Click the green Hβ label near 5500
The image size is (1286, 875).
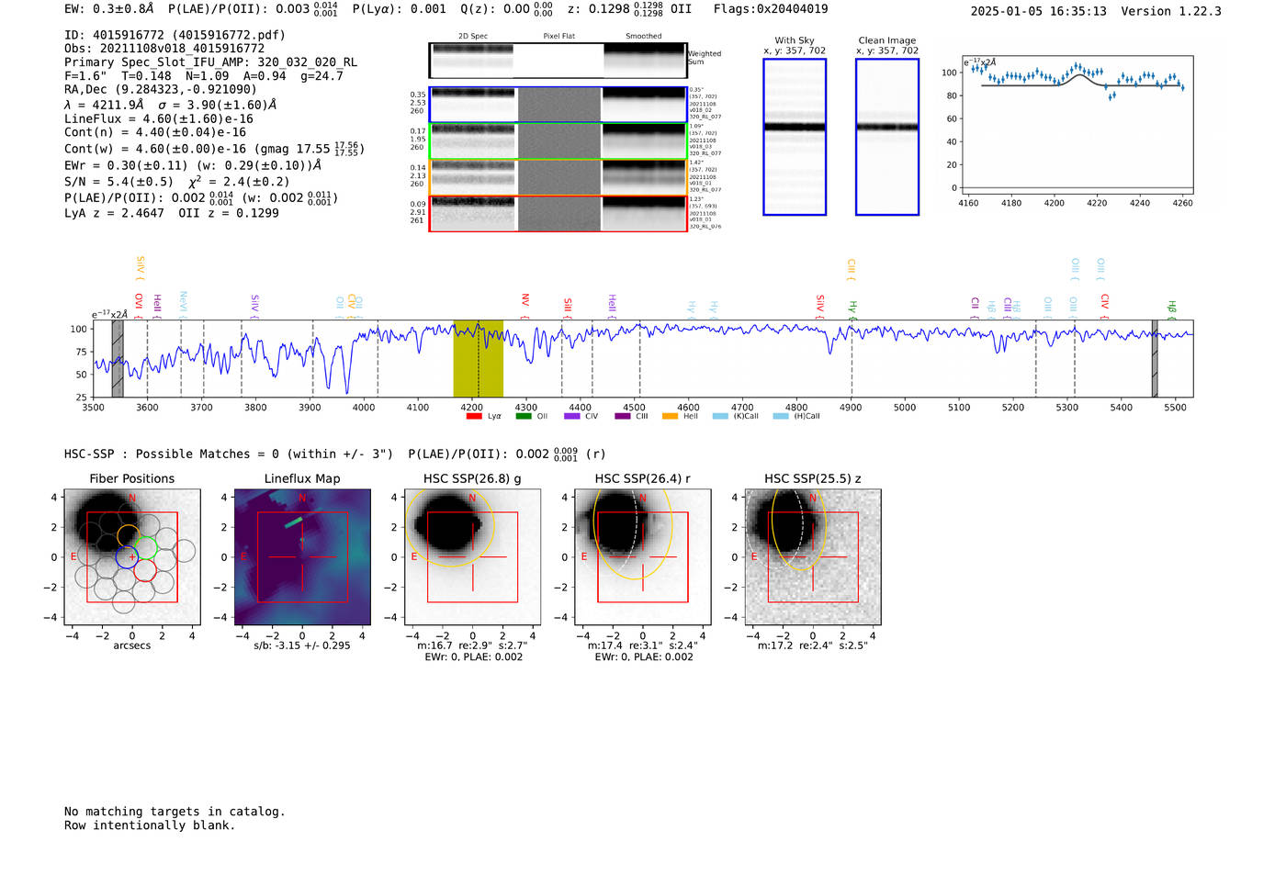(x=1171, y=308)
